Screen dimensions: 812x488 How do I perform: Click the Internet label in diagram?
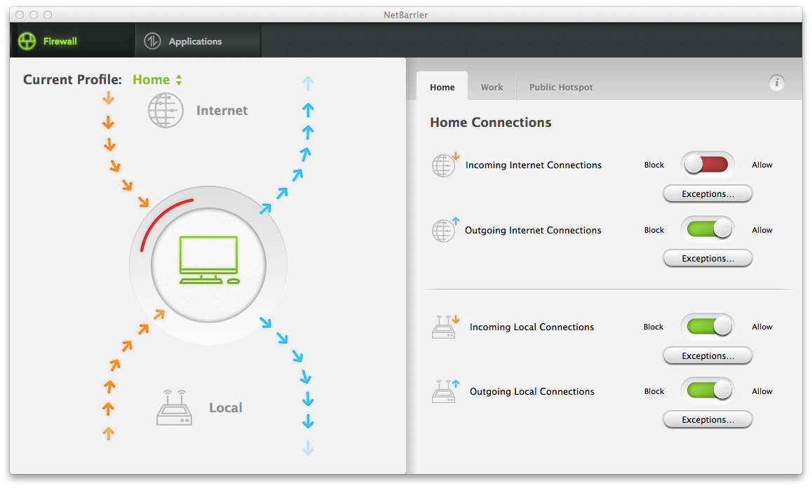click(x=222, y=110)
